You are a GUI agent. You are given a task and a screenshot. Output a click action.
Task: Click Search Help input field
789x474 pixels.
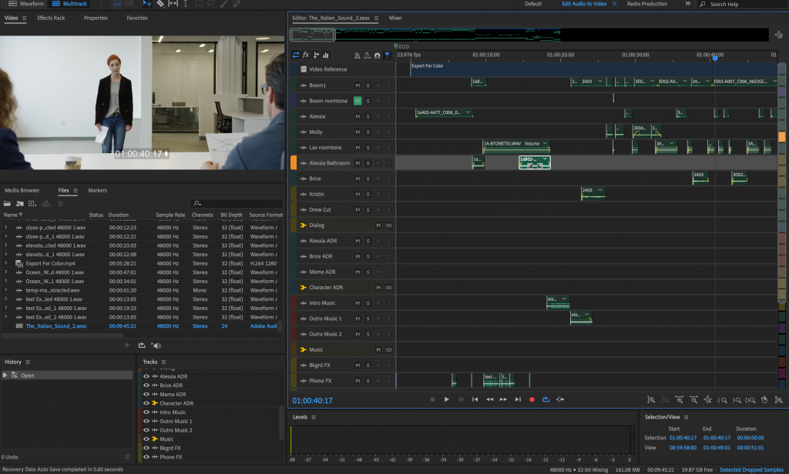(x=745, y=4)
